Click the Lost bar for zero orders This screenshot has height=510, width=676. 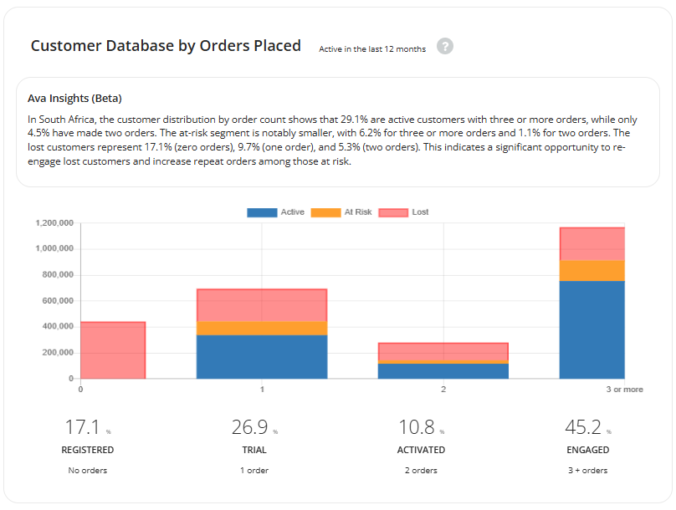pyautogui.click(x=112, y=349)
